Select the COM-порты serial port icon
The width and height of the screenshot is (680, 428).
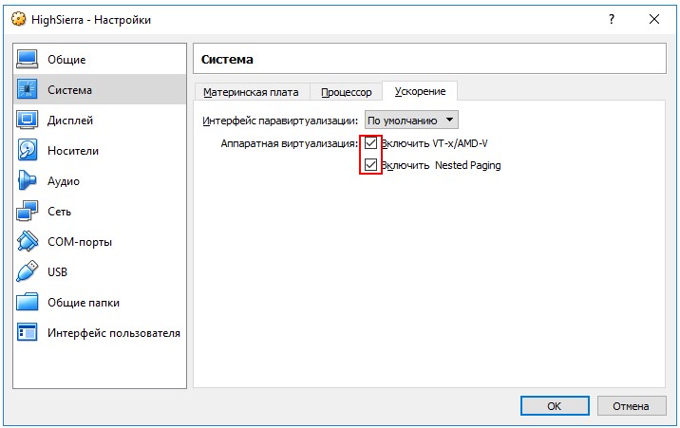click(28, 242)
